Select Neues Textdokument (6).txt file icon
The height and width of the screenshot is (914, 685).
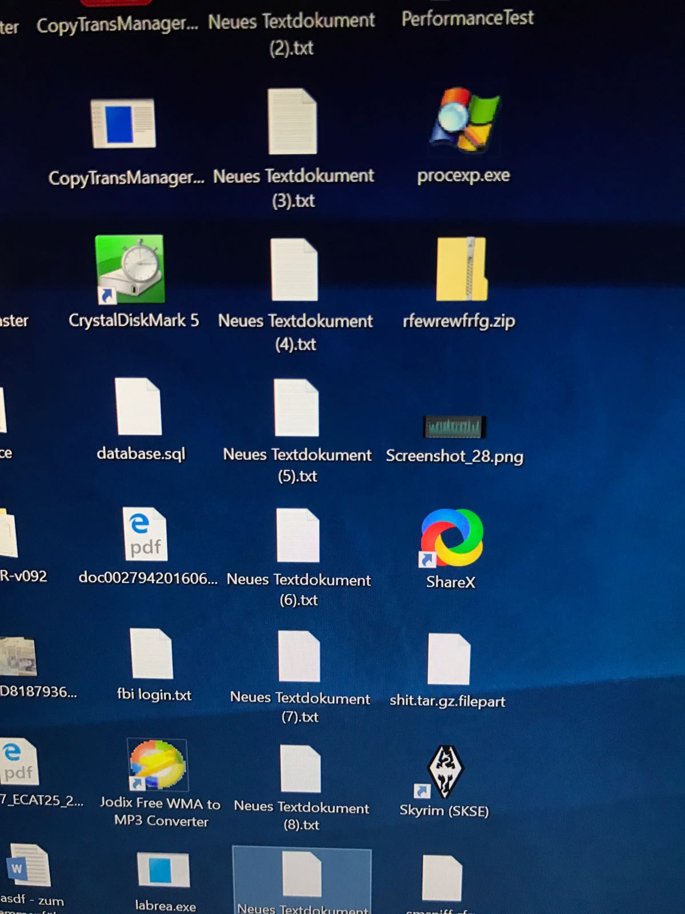pyautogui.click(x=298, y=535)
